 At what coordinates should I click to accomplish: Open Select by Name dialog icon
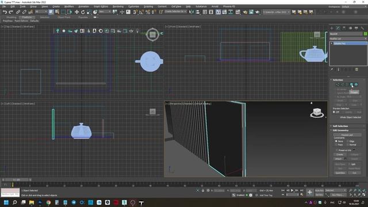tap(57, 12)
